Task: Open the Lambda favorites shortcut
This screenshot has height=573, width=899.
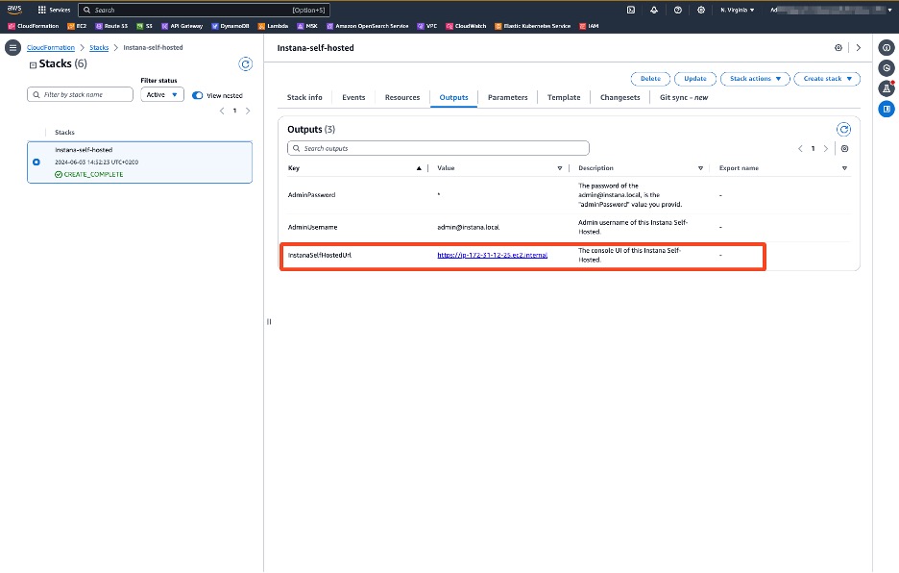Action: click(273, 26)
